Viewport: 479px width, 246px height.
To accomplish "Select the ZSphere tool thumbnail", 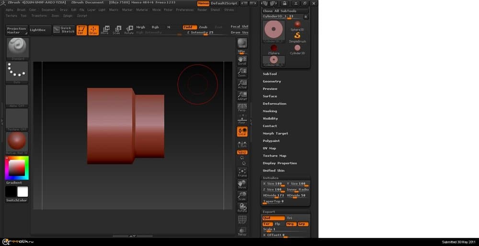I will [274, 48].
